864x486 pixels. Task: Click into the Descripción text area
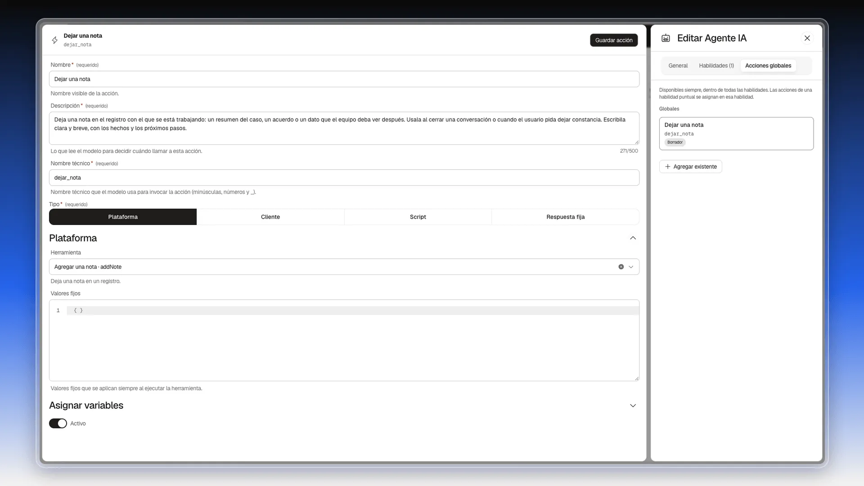coord(344,128)
